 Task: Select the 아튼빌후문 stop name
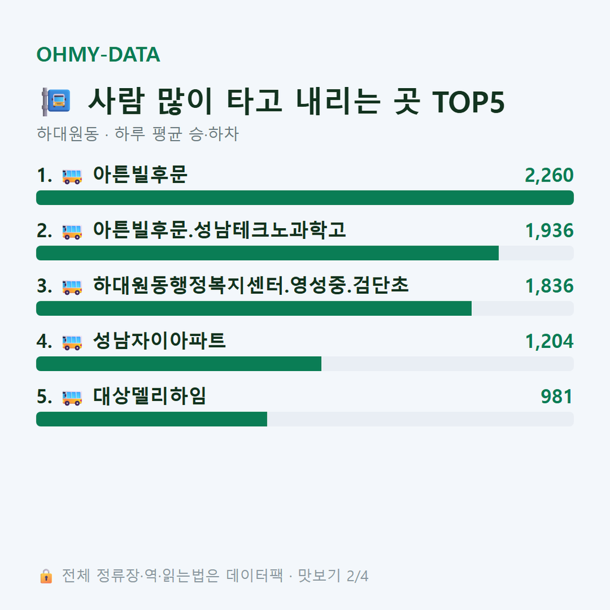point(140,175)
